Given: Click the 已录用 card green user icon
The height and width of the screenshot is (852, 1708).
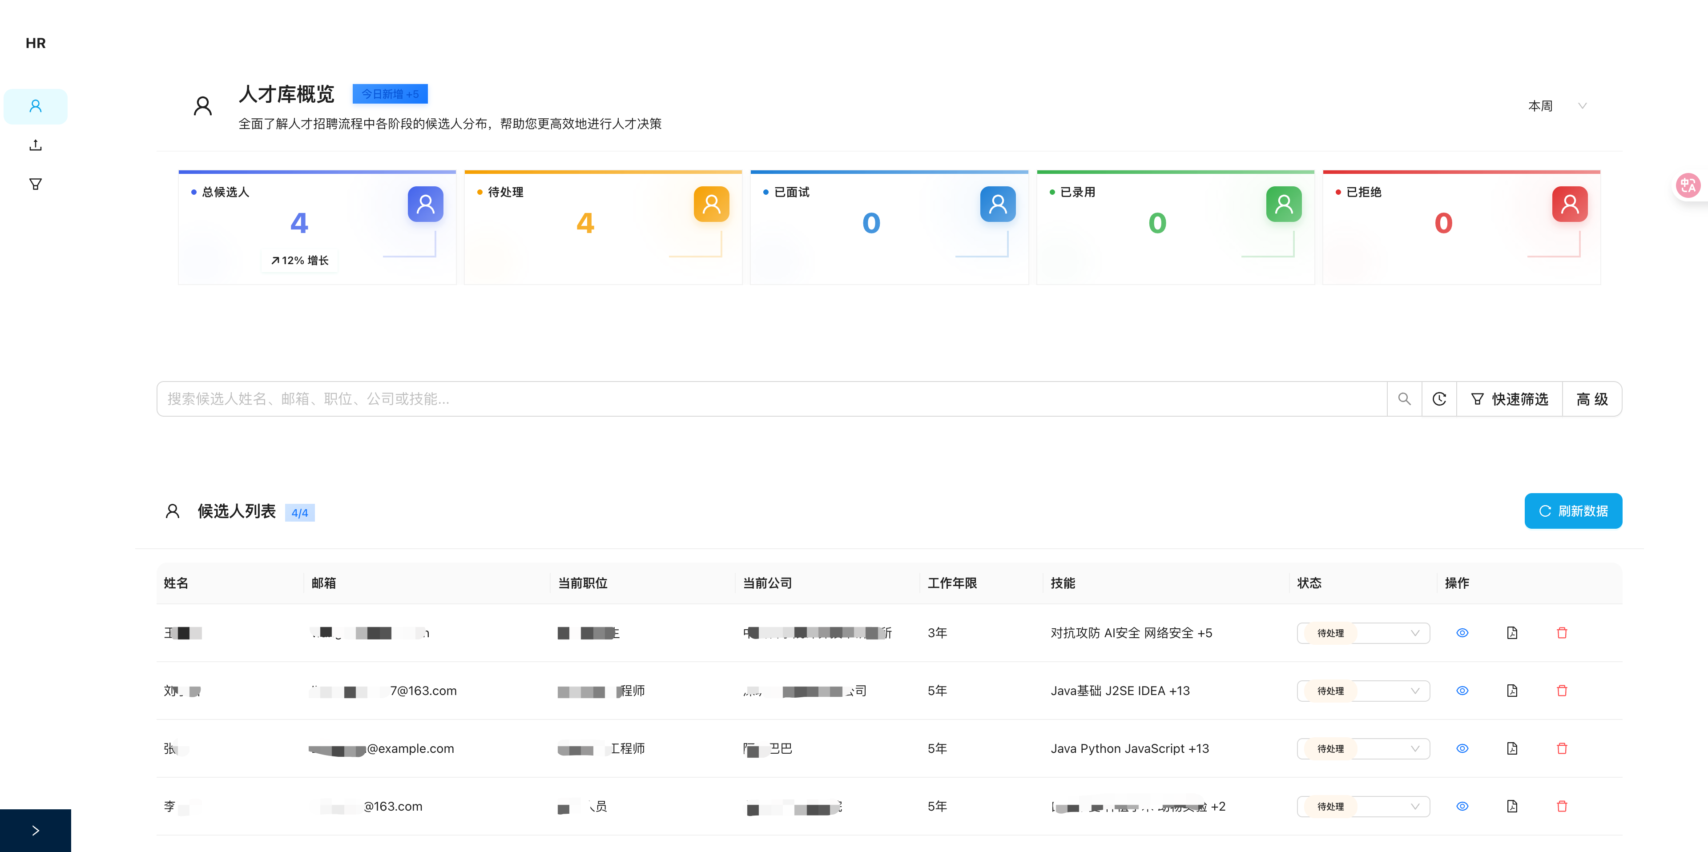Looking at the screenshot, I should (x=1284, y=204).
